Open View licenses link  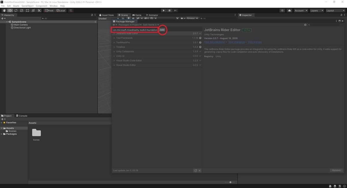point(255,42)
